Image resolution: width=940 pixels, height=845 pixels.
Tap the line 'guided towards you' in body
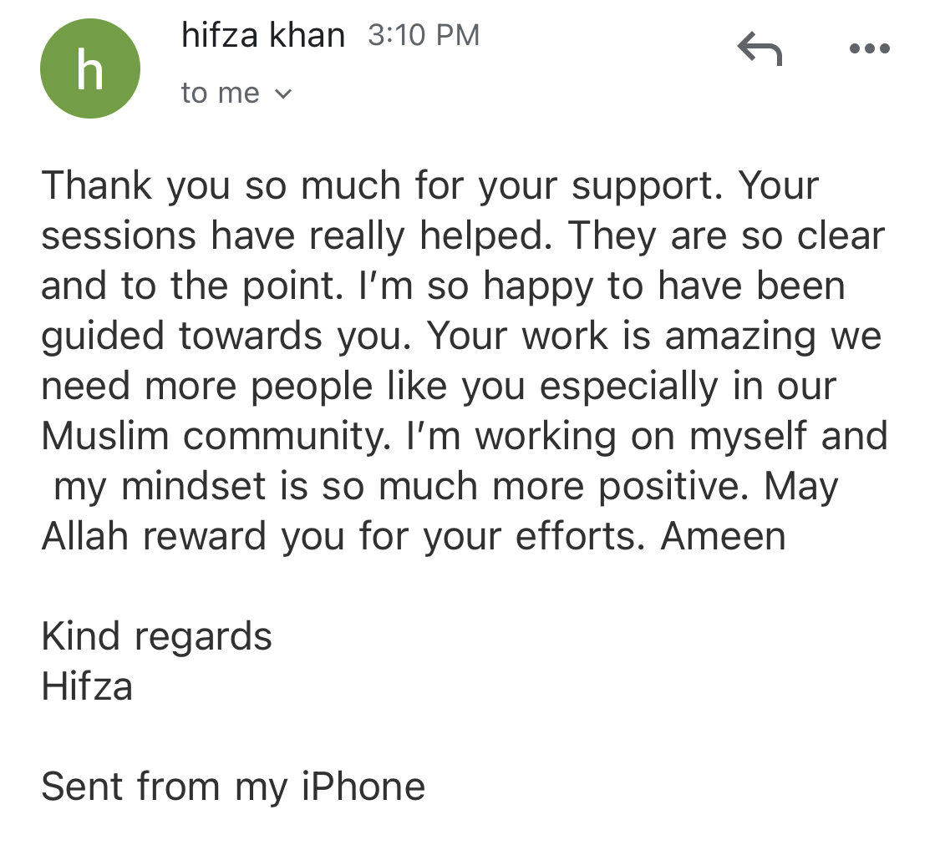[x=226, y=336]
